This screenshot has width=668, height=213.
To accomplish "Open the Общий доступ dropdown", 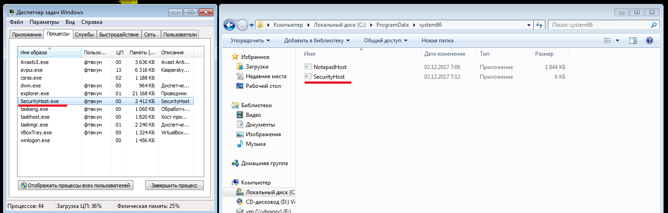I will 385,40.
